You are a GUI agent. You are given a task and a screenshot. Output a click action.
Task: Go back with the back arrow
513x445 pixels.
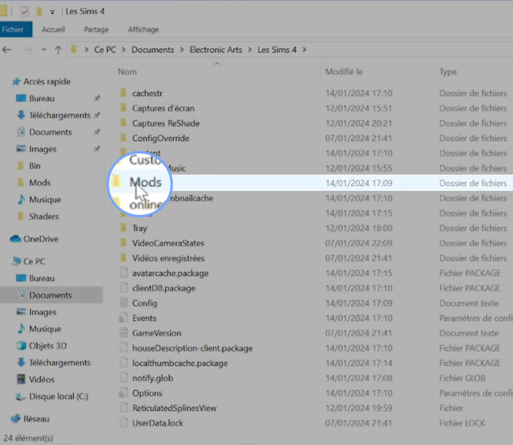[7, 50]
